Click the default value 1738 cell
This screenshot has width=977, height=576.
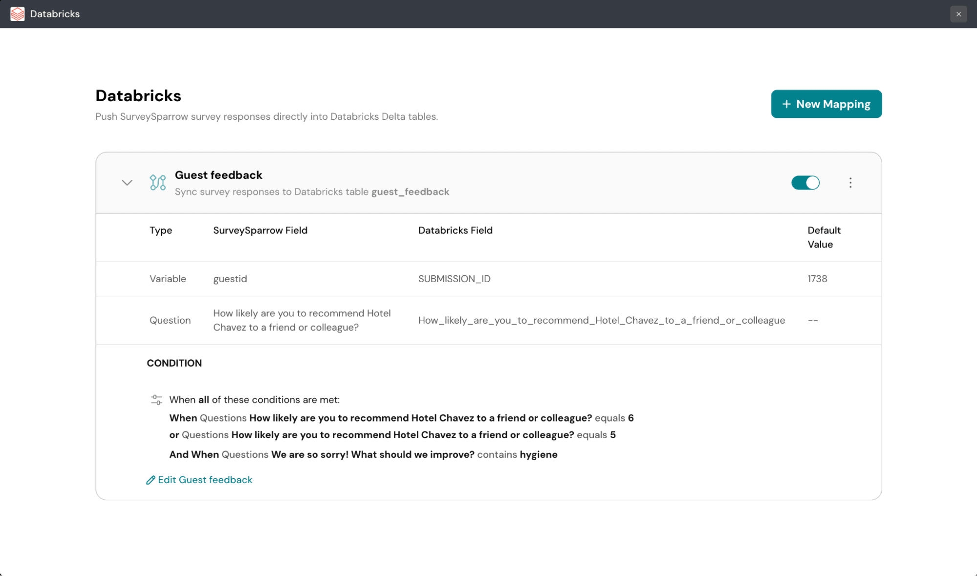tap(817, 279)
